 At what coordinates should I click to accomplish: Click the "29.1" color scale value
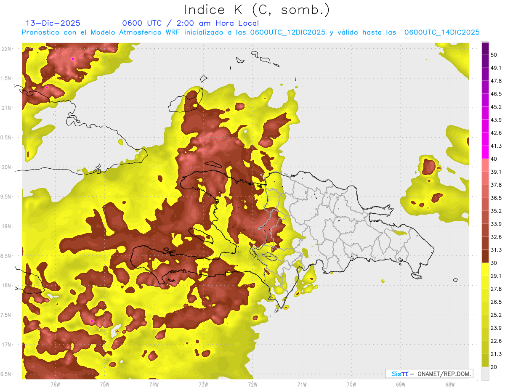496,276
